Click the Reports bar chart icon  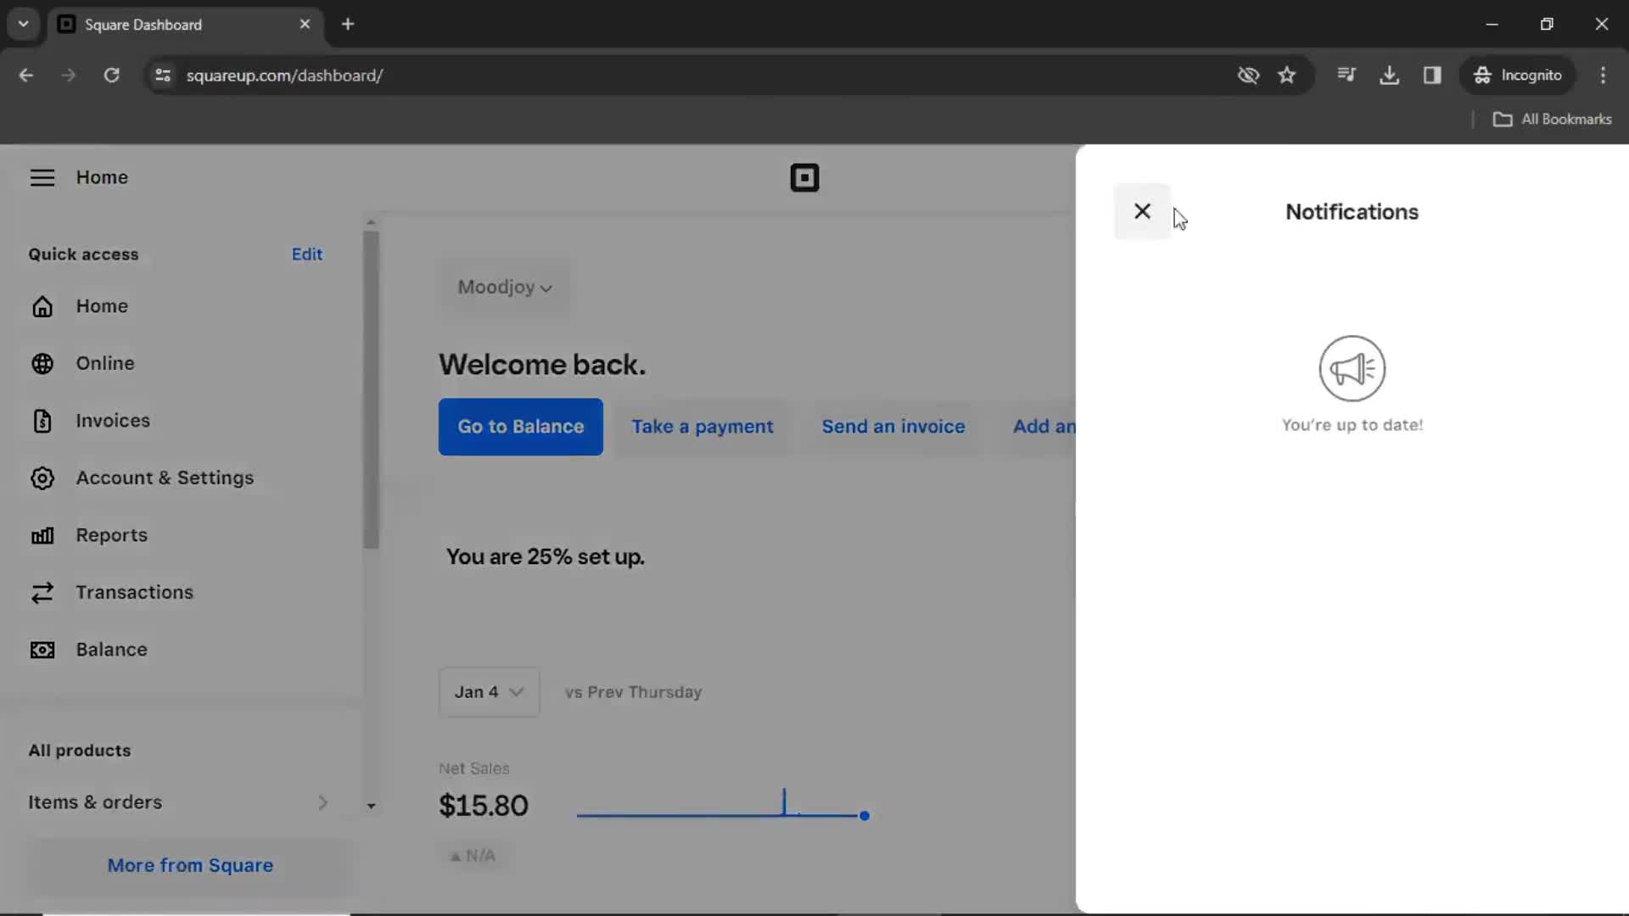(x=42, y=535)
